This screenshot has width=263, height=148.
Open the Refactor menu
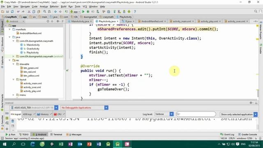[x=54, y=7]
